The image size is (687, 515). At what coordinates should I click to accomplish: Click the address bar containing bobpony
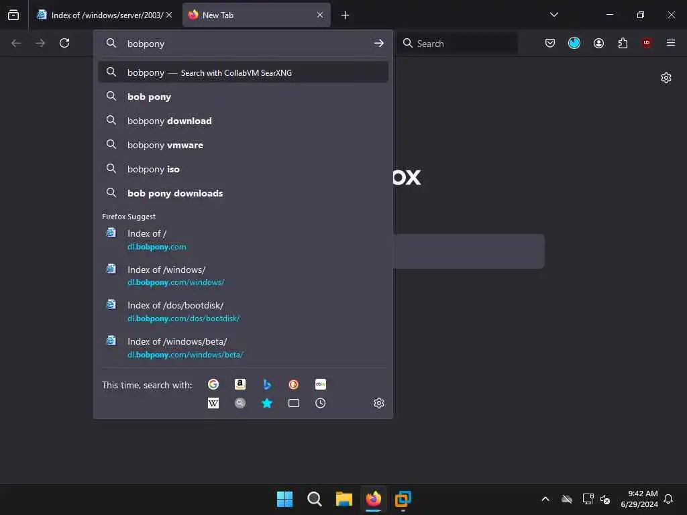(x=243, y=44)
